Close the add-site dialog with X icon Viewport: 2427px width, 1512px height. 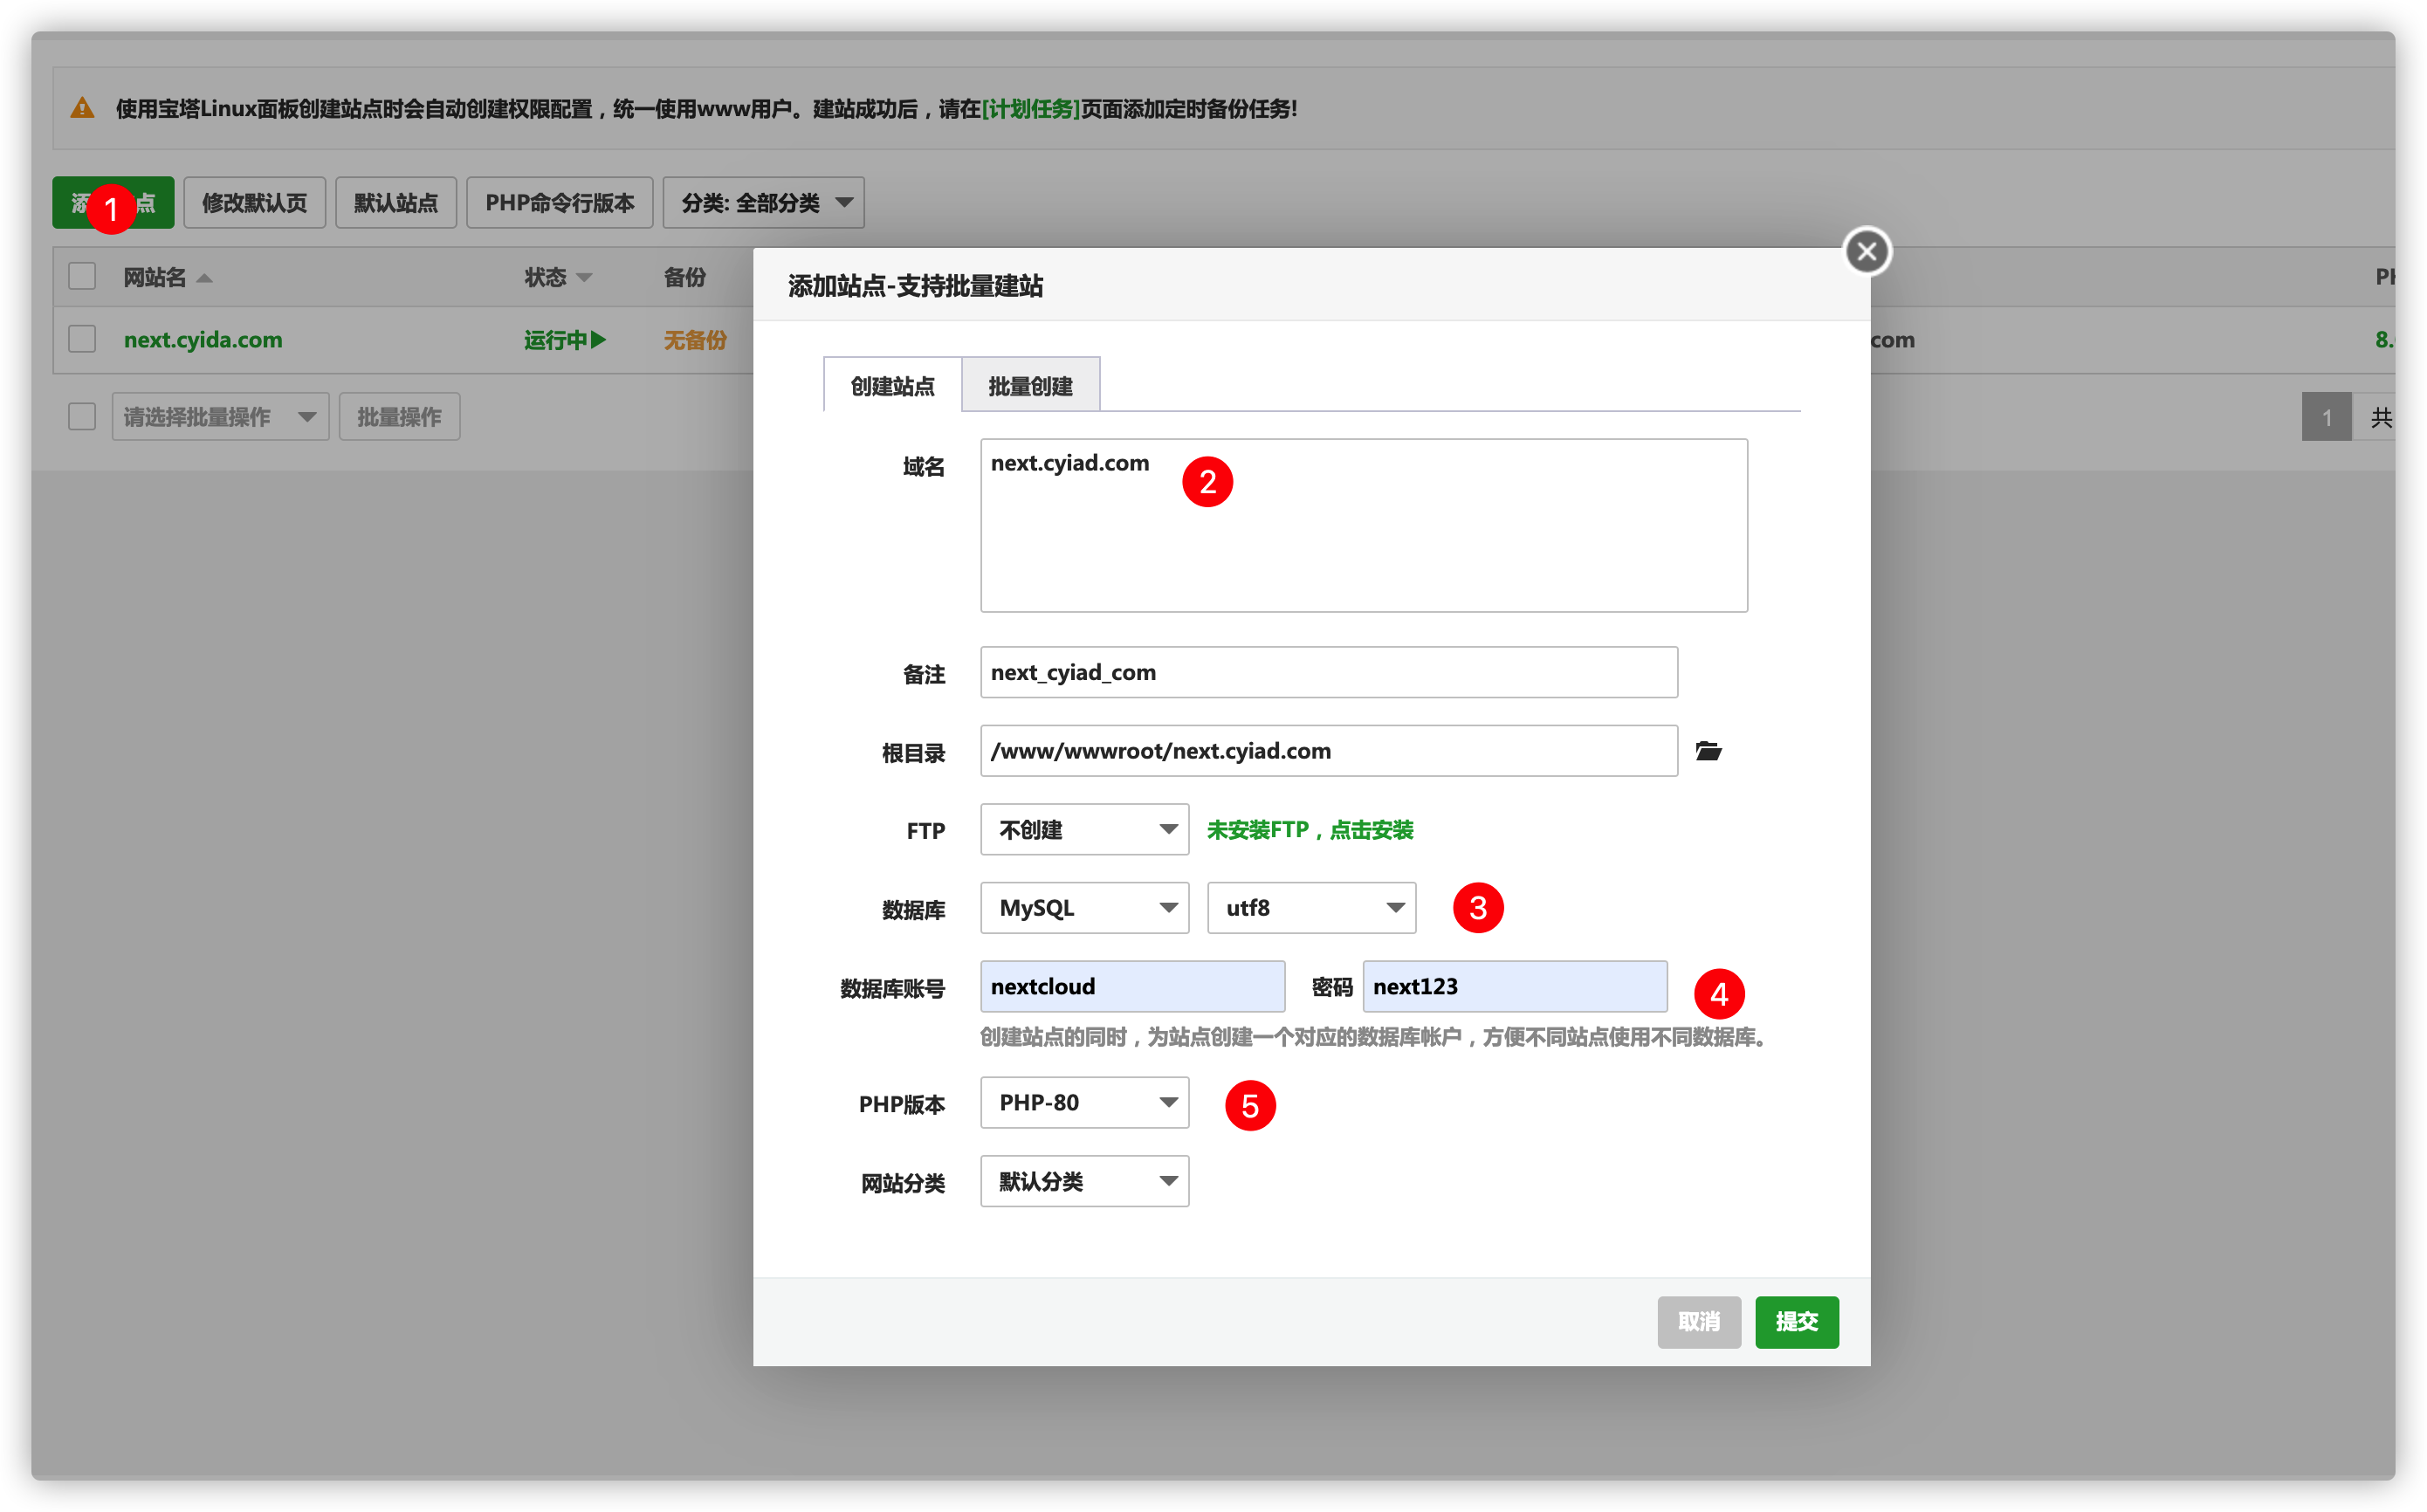[x=1866, y=251]
